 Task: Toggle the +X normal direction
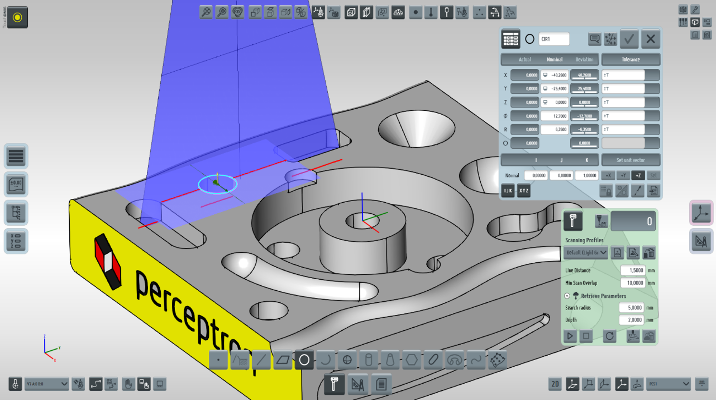tap(608, 176)
